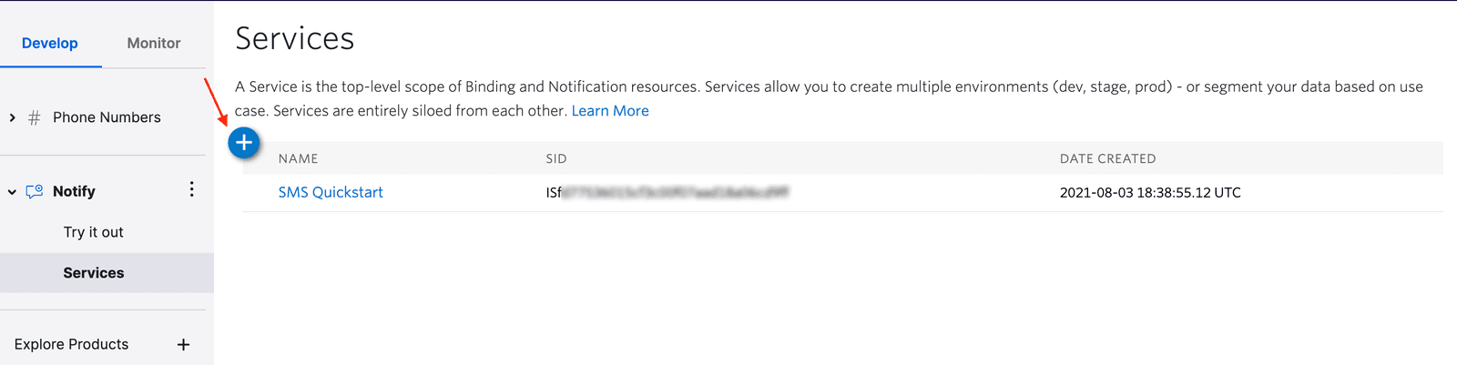Switch to the Monitor tab
1457x365 pixels.
click(154, 43)
